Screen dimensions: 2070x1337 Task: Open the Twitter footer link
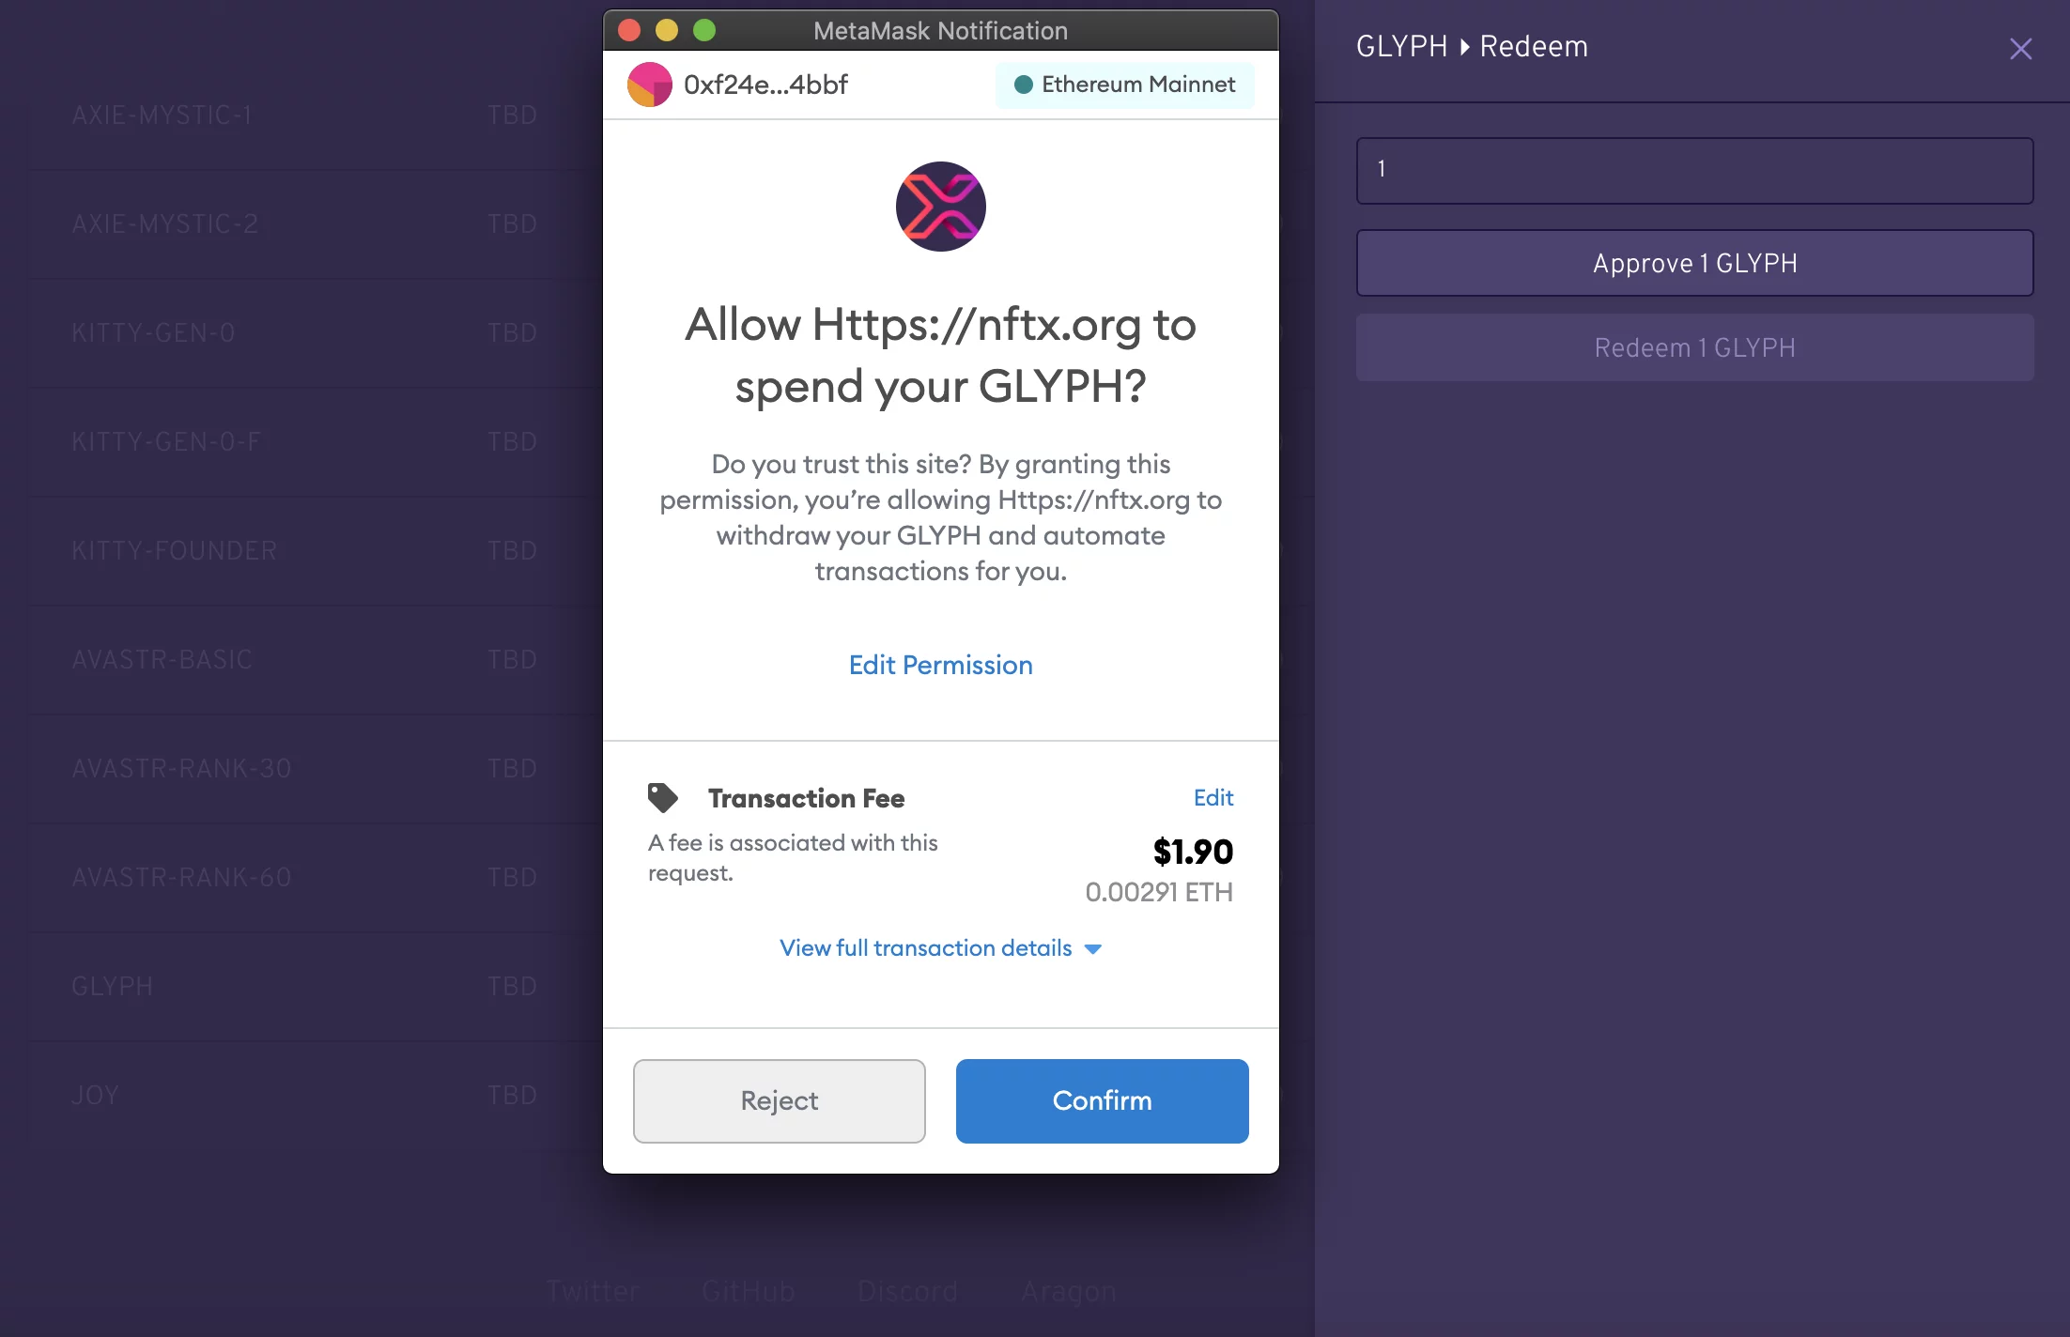593,1292
